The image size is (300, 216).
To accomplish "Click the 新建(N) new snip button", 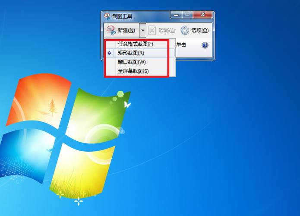I will [122, 30].
